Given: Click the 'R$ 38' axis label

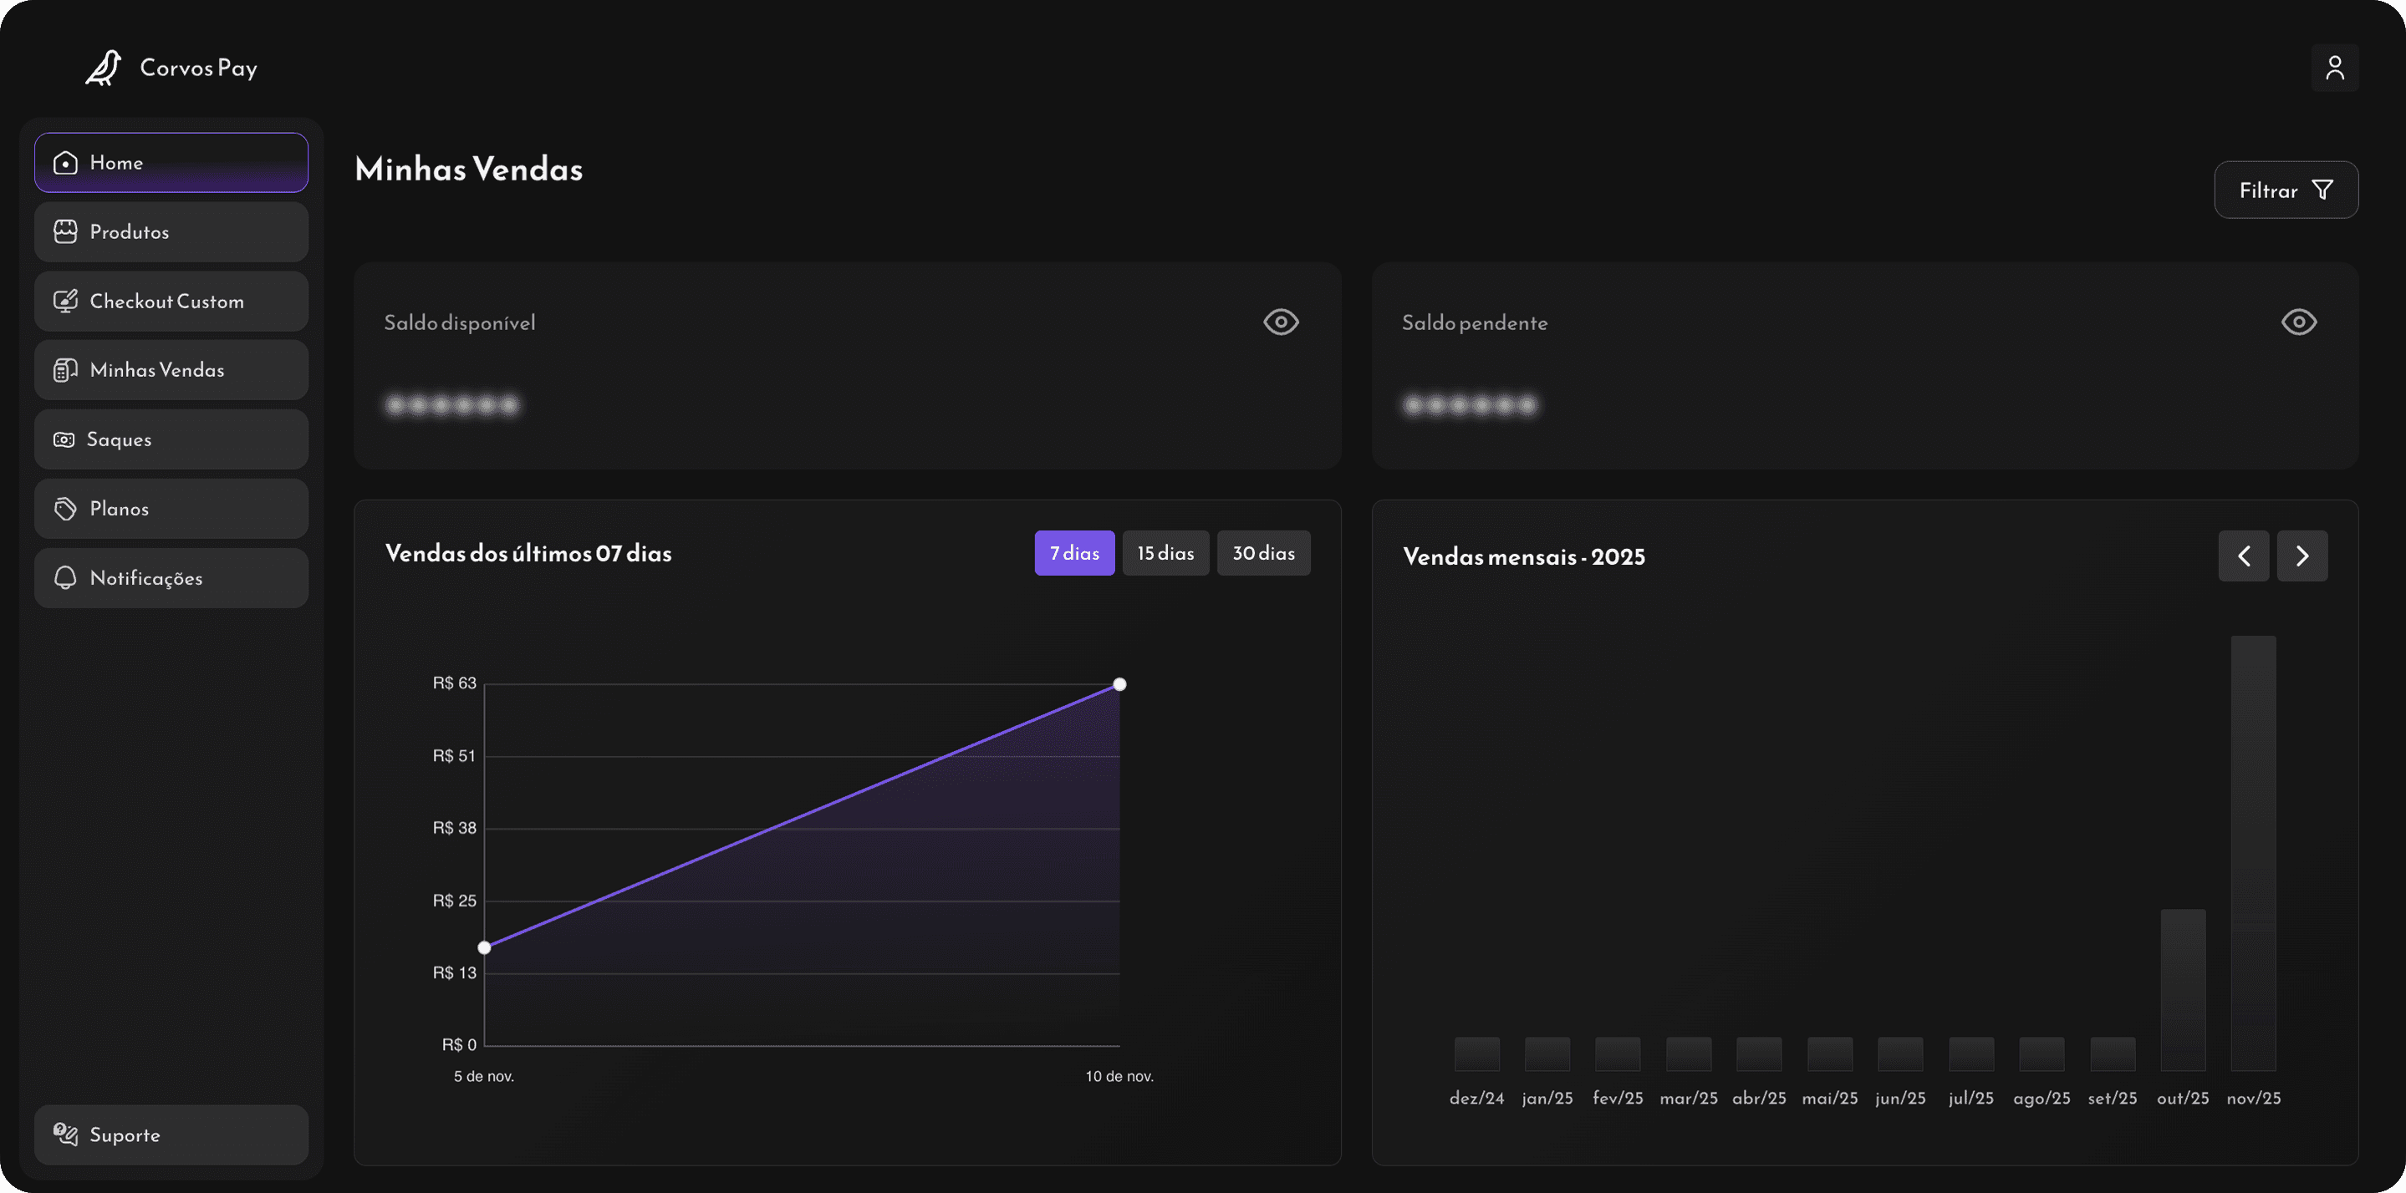Looking at the screenshot, I should tap(454, 828).
